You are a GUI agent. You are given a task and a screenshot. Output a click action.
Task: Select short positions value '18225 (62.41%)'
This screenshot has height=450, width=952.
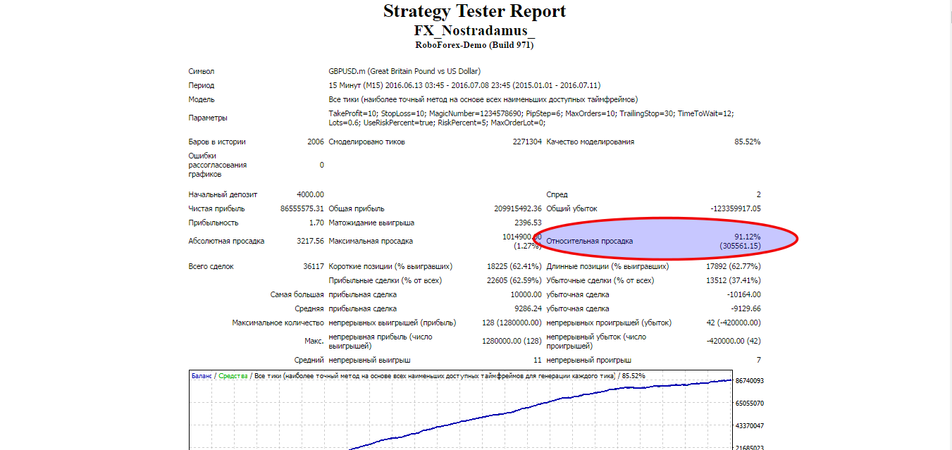click(514, 266)
